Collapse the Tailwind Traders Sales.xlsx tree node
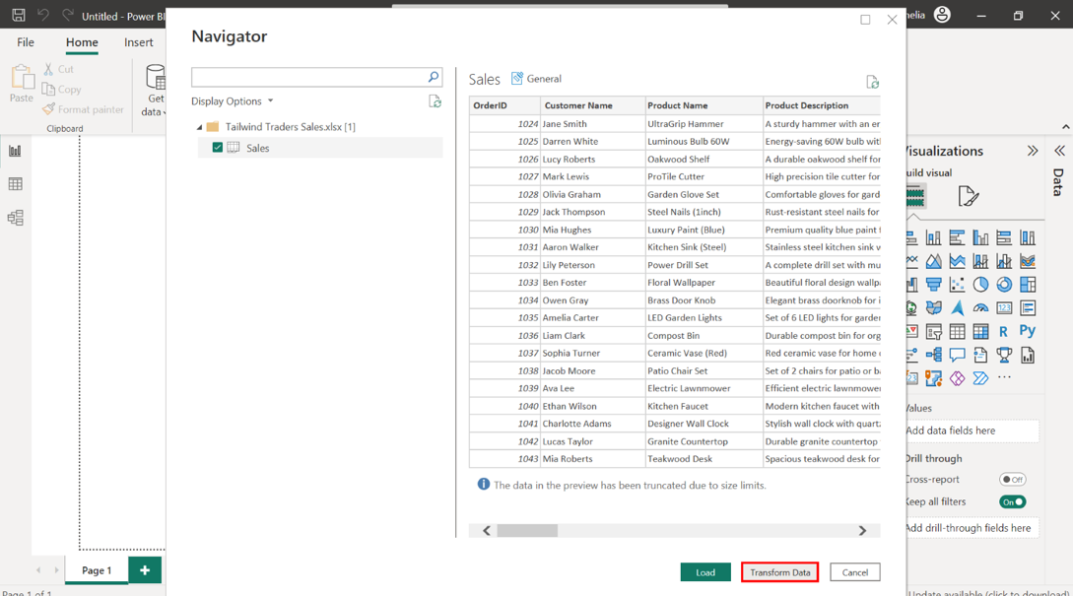 pos(199,127)
